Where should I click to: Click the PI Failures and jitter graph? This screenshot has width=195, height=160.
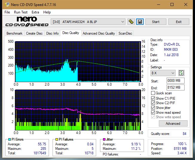(x=78, y=110)
